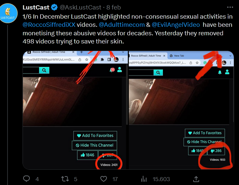Click the share icon below the tweet
239x185 pixels.
pos(196,179)
